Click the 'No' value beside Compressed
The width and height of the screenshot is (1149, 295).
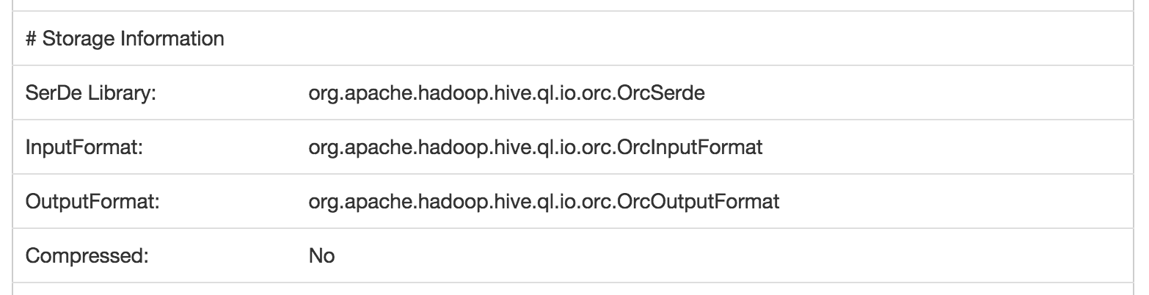[x=321, y=256]
